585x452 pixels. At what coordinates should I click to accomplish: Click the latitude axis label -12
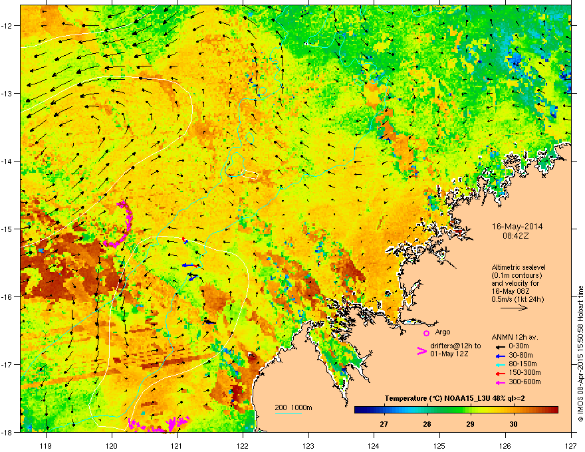click(7, 26)
